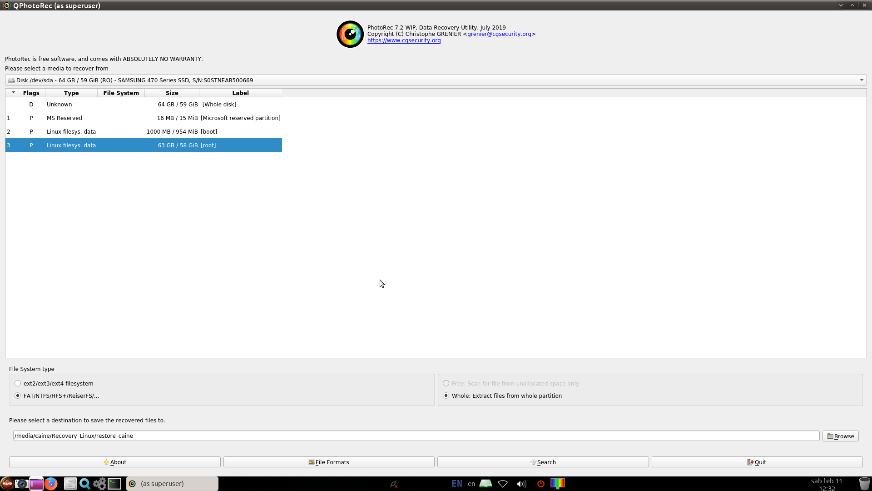
Task: Launch the terminal from the taskbar
Action: coord(114,483)
